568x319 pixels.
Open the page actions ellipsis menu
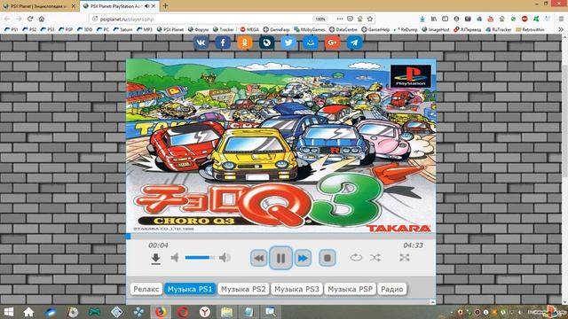pos(340,19)
